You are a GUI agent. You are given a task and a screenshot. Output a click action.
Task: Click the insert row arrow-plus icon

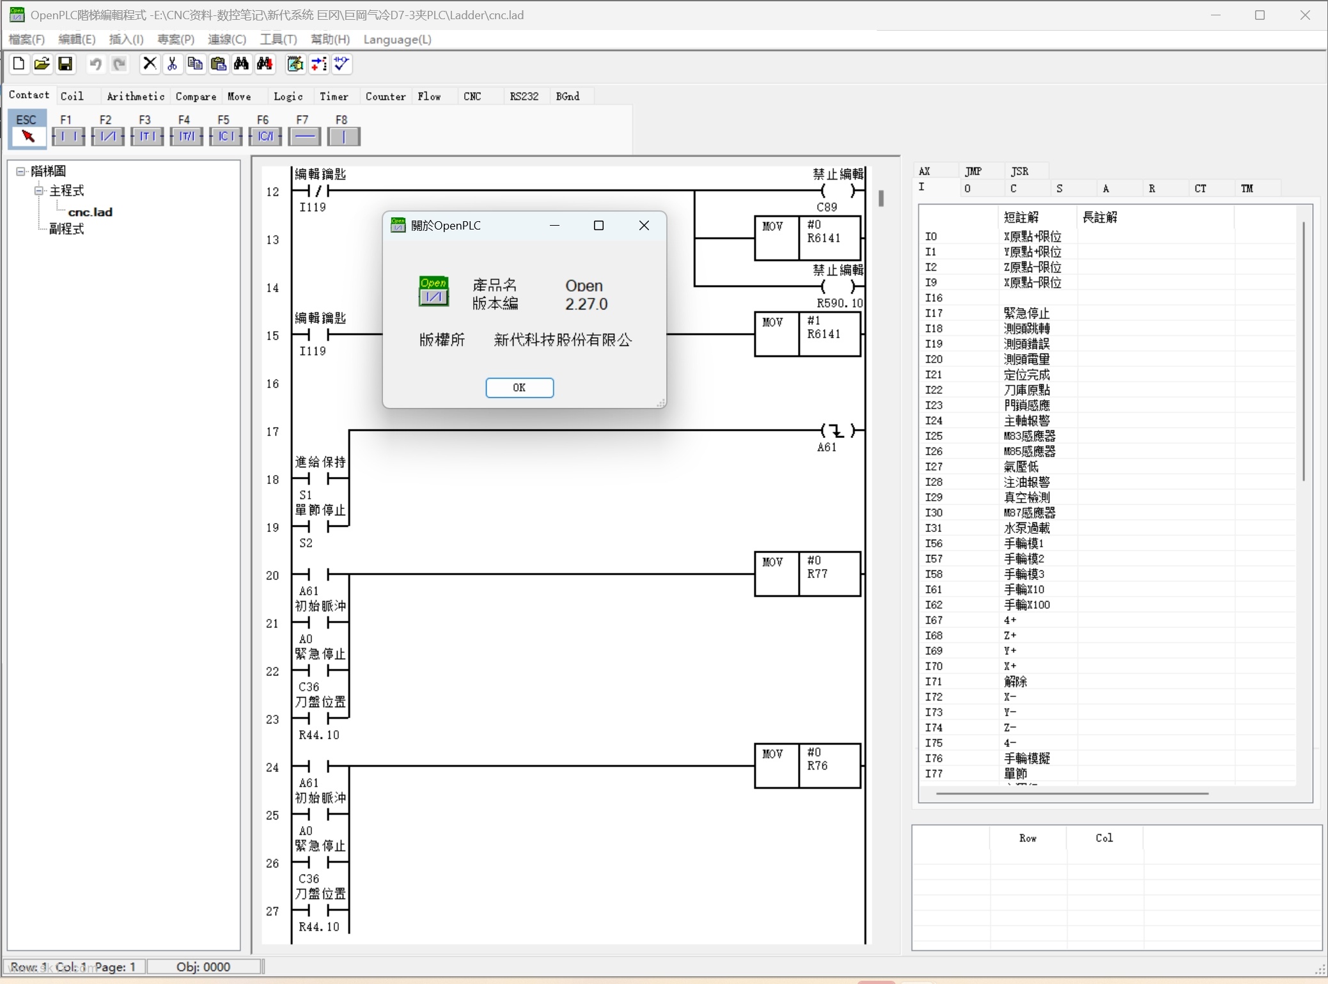pyautogui.click(x=318, y=64)
